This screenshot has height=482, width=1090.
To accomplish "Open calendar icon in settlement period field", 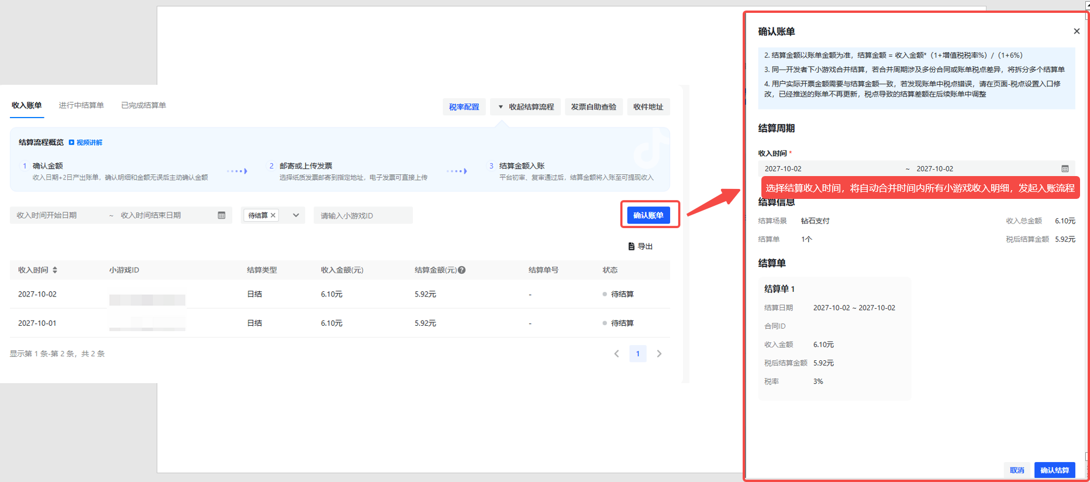I will (1065, 168).
